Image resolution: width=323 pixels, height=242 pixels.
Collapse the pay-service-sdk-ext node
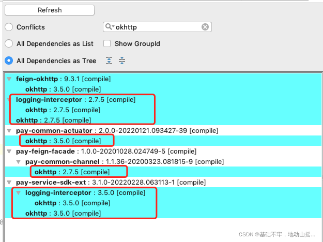[x=9, y=183]
